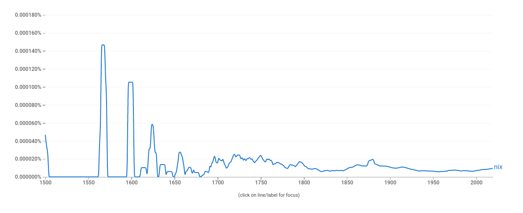Viewport: 523px width, 213px height.
Task: Click the '1750' x-axis label
Action: [x=261, y=182]
